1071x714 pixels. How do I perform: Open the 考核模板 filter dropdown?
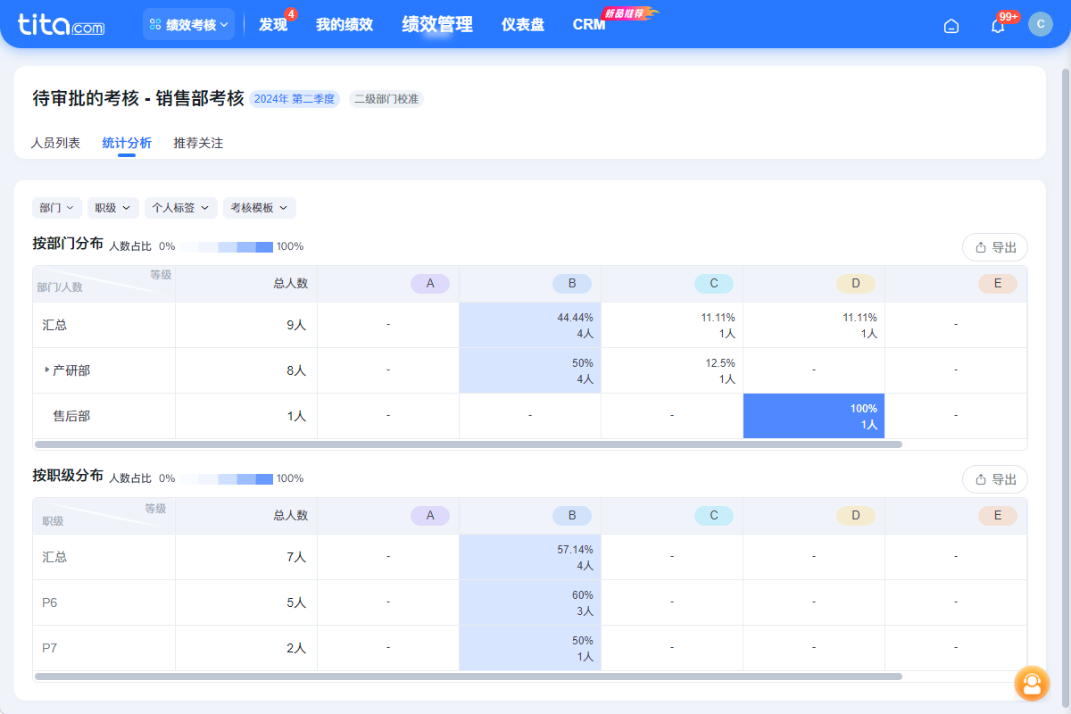(259, 208)
